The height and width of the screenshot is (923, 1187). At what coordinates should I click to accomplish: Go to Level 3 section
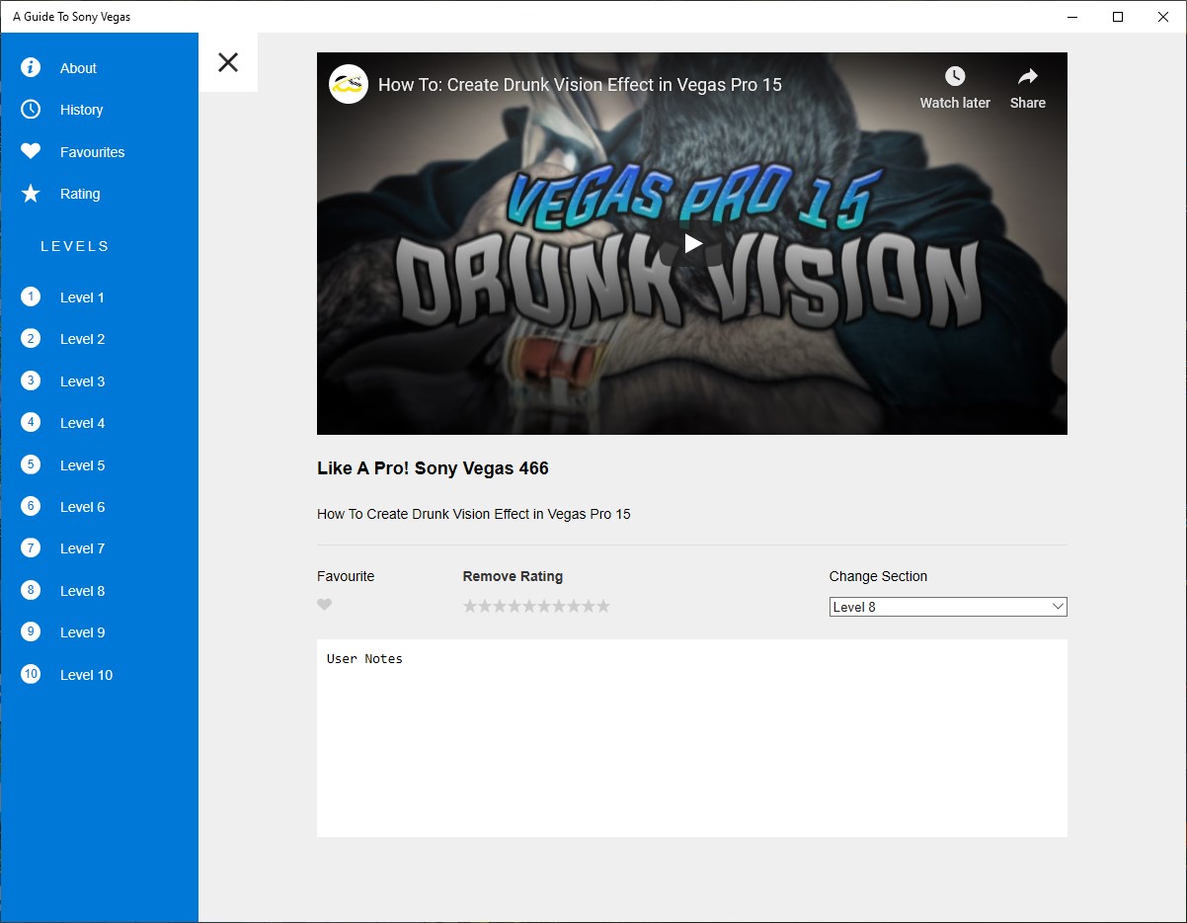click(x=82, y=381)
